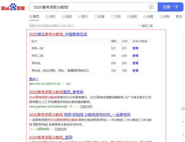Open camera image search icon
The height and width of the screenshot is (142, 185).
pos(151,7)
